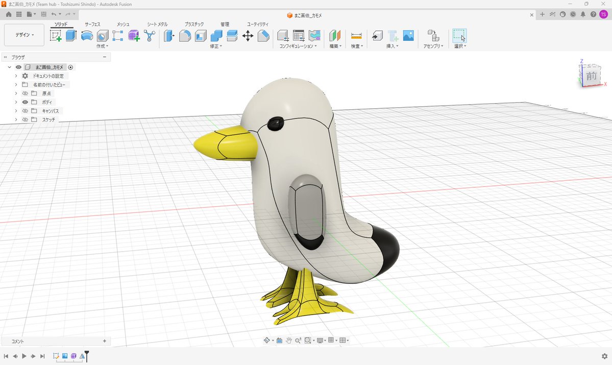Click the timeline end marker
The width and height of the screenshot is (612, 365).
tap(87, 356)
